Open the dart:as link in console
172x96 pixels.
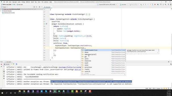tap(78, 70)
